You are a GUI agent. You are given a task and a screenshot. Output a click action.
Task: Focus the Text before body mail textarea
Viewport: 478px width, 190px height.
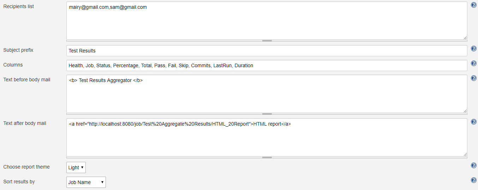(267, 94)
